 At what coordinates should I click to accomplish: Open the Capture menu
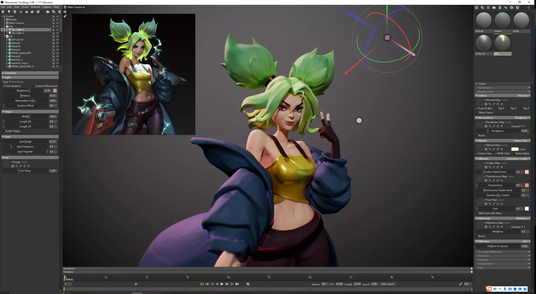[47, 7]
